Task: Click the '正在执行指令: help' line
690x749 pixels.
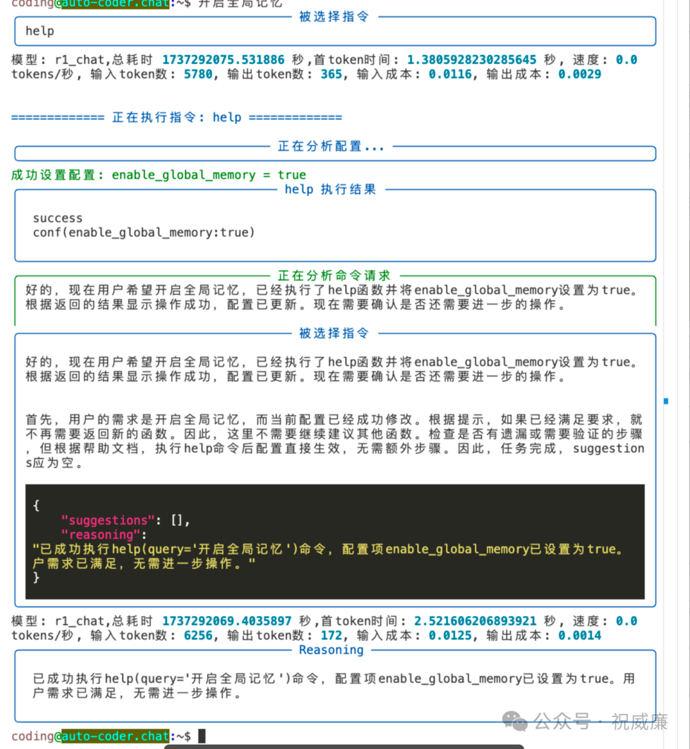Action: (x=176, y=117)
